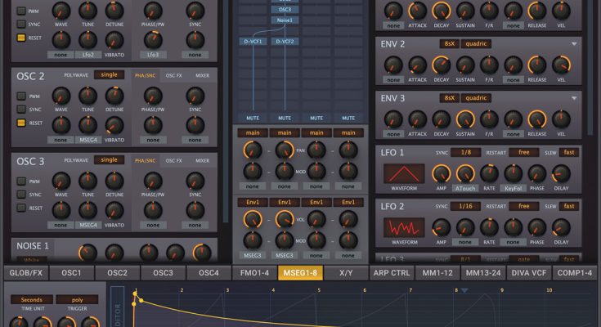601x327 pixels.
Task: Click the OSC FX button in OSC 2
Action: pyautogui.click(x=174, y=75)
